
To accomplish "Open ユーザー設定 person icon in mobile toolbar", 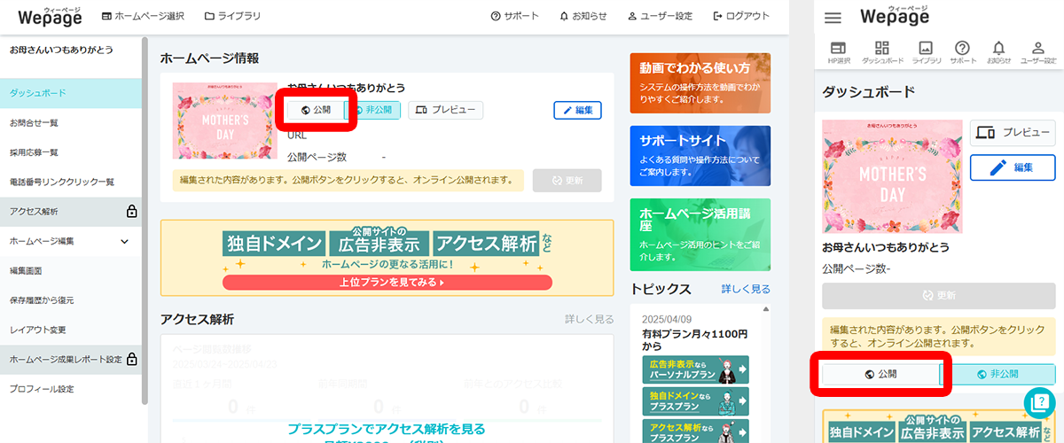I will click(x=1038, y=51).
